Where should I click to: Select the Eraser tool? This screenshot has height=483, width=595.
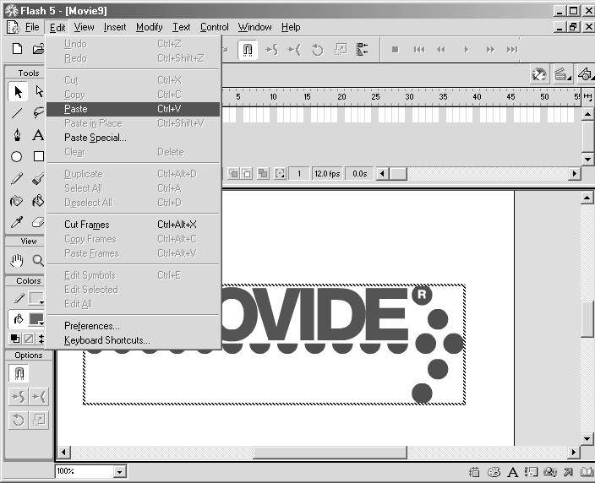pos(38,222)
